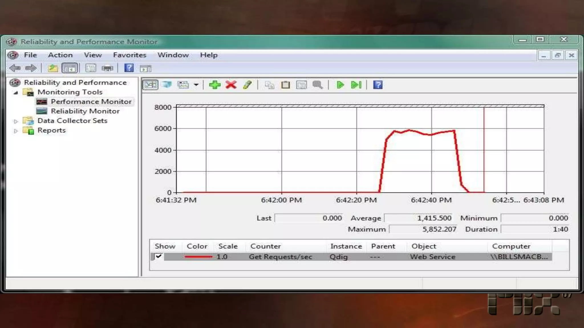
Task: Click the Freeze Display green play icon
Action: (x=340, y=85)
